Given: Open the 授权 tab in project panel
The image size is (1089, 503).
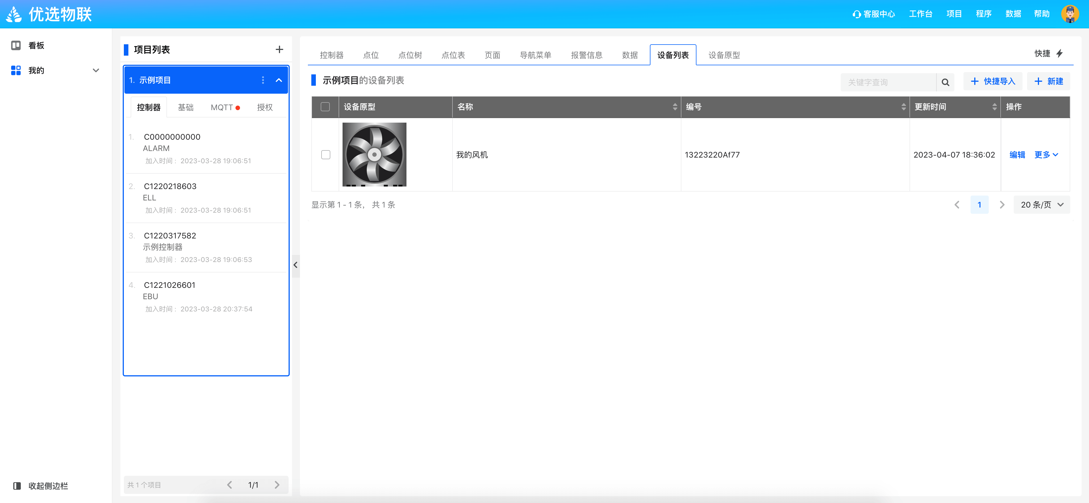Looking at the screenshot, I should [265, 107].
